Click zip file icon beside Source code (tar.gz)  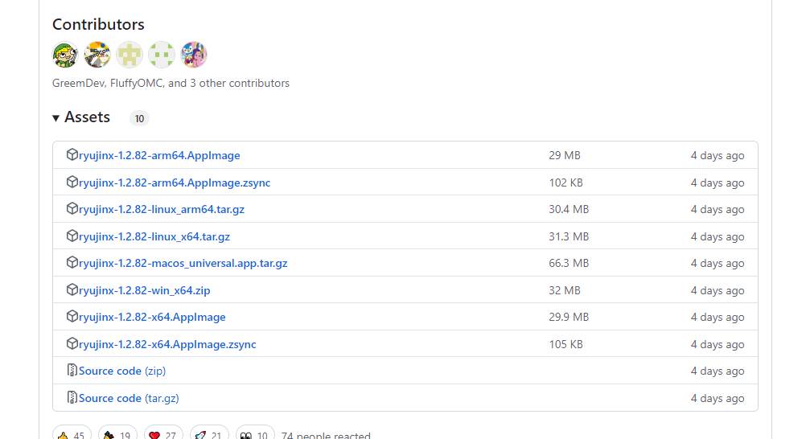pos(72,397)
